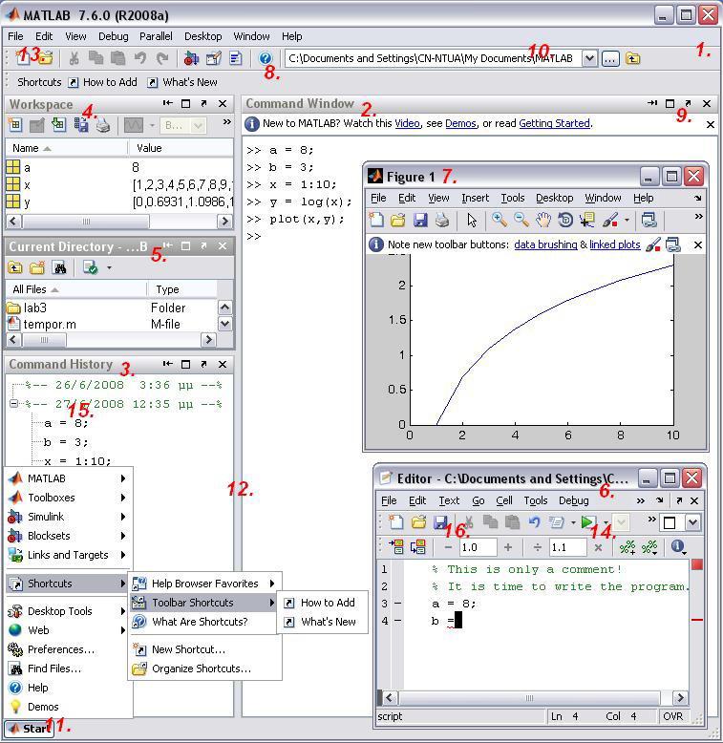
Task: Click the cell increment value field 1.0
Action: [x=478, y=547]
